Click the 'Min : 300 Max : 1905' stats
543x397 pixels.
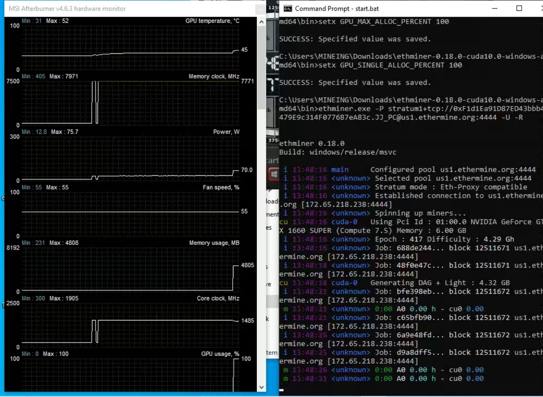50,299
